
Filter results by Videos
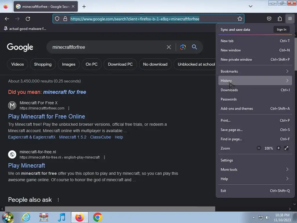point(17,64)
